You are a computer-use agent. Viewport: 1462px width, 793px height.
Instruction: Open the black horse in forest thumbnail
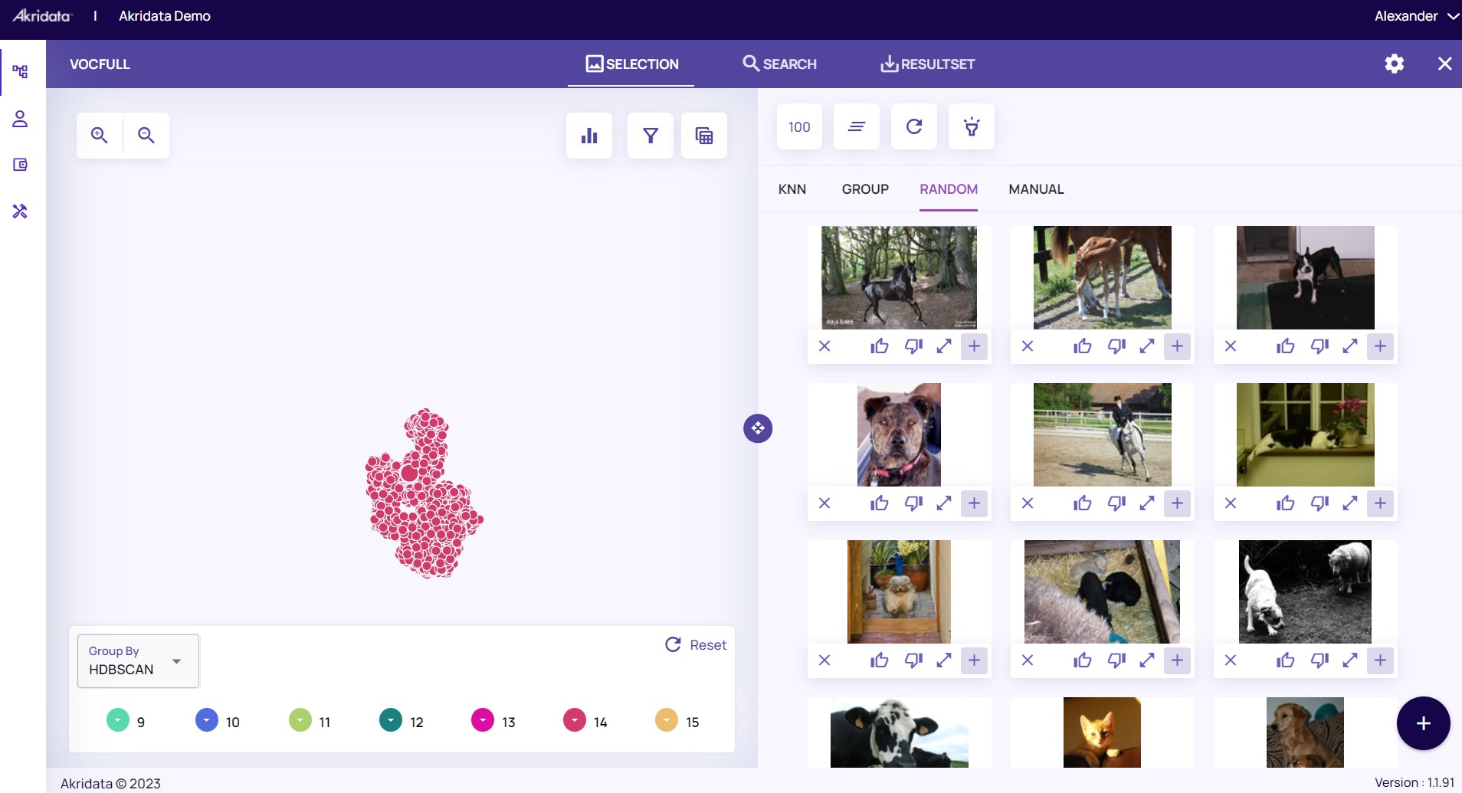[x=899, y=277]
